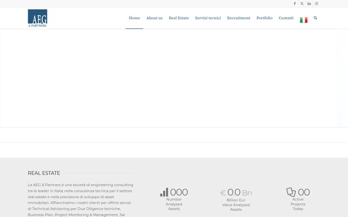
Task: Click the Billion Eur Value Analysed Assets label
Action: coord(236,205)
